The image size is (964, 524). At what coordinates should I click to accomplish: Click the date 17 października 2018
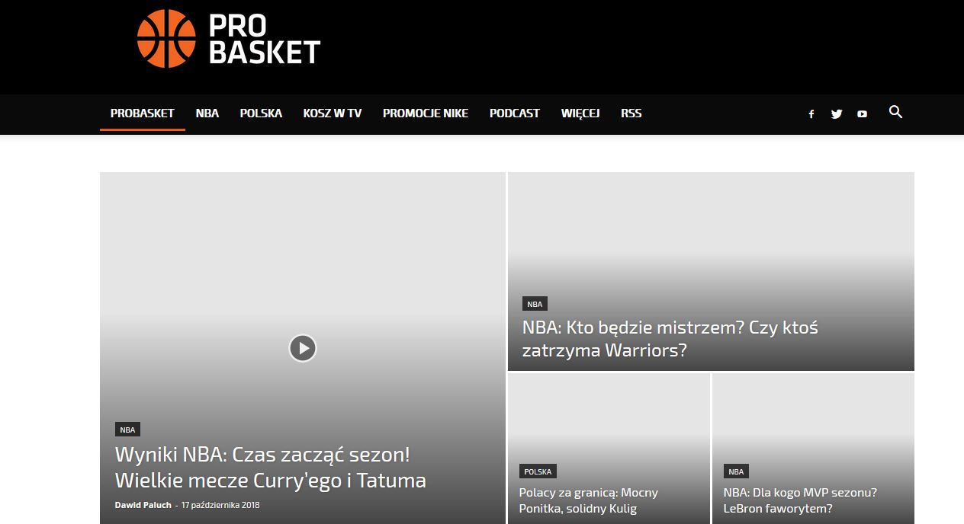220,505
